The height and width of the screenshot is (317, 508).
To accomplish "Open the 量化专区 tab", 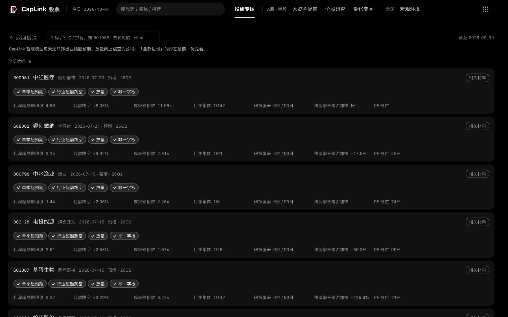I will coord(363,9).
